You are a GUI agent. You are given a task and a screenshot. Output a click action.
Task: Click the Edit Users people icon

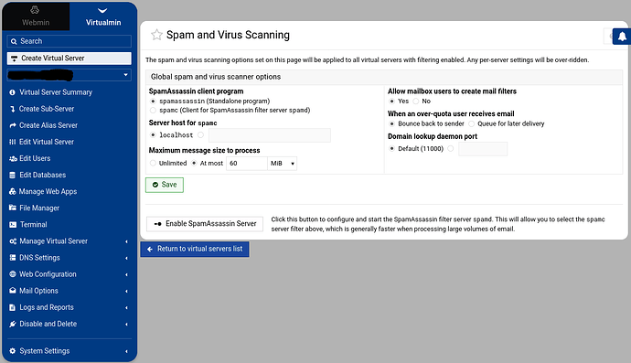tap(13, 158)
